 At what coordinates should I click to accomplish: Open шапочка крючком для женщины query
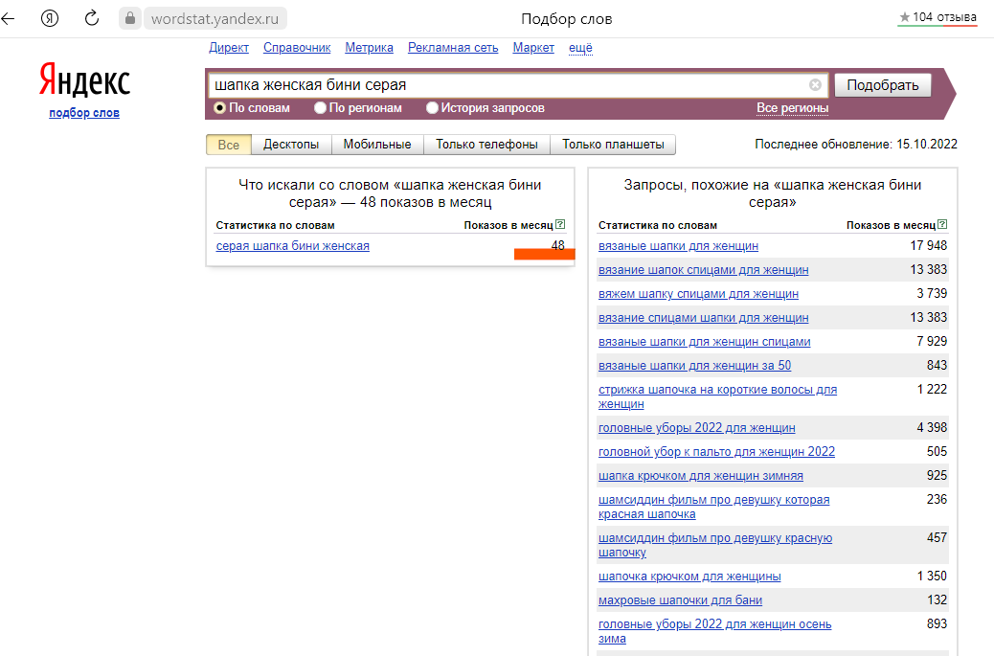(x=689, y=577)
